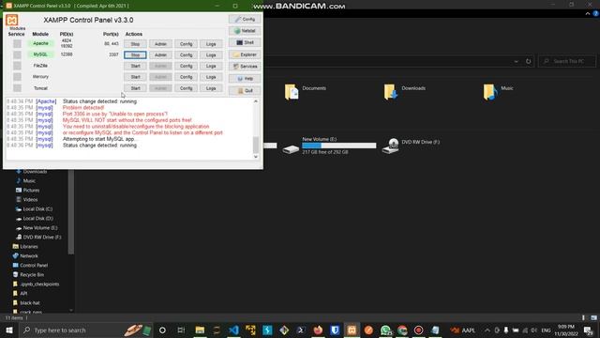This screenshot has width=600, height=338.
Task: Open the Downloads folder in File Explorer
Action: (x=404, y=91)
